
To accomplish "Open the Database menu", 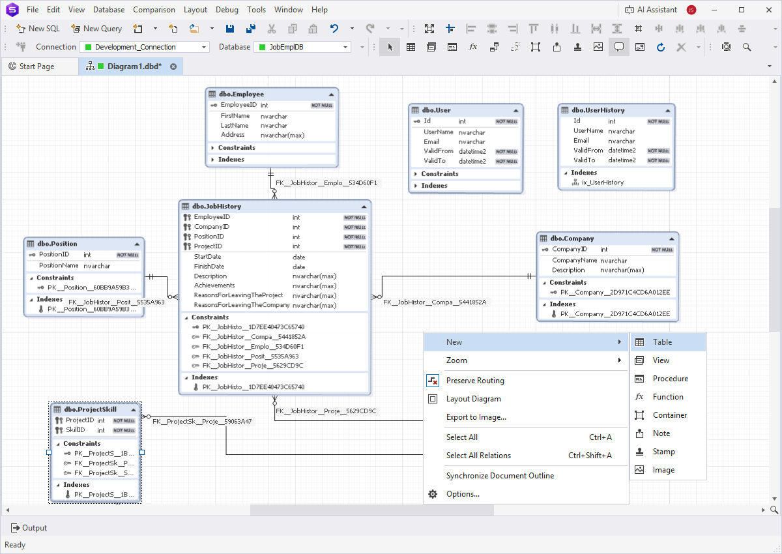I will pyautogui.click(x=109, y=10).
